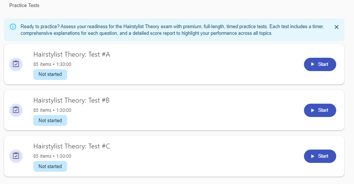Image resolution: width=354 pixels, height=184 pixels.
Task: Dismiss the practice info banner
Action: [337, 27]
